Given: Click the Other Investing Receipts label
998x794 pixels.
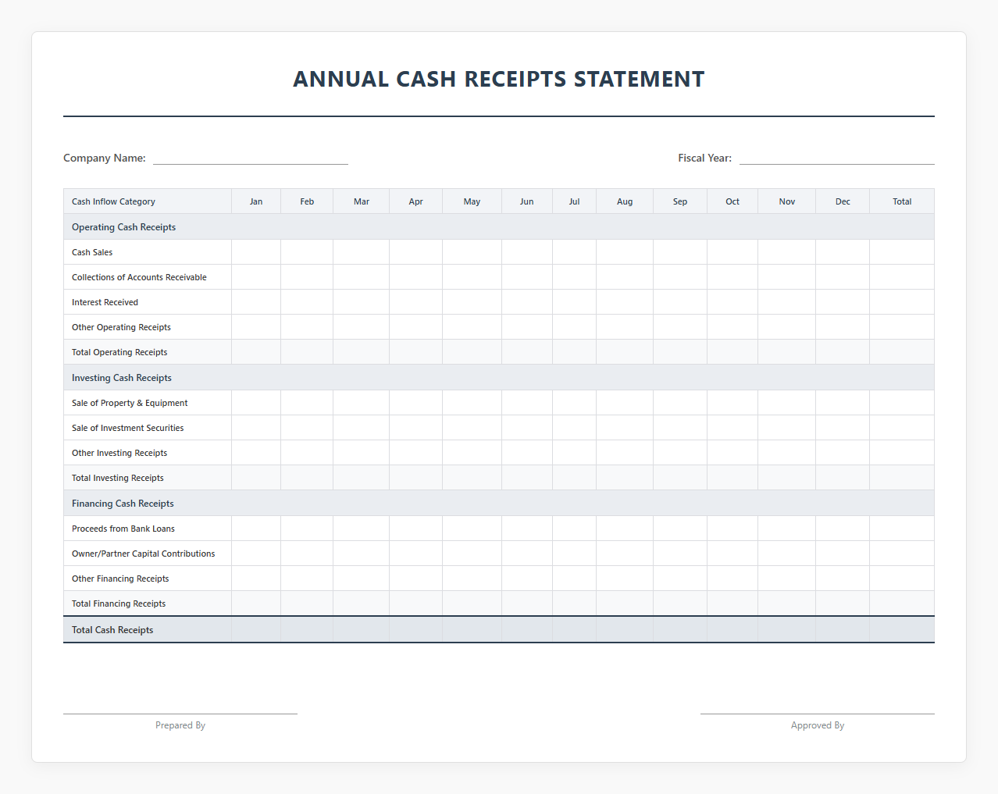Looking at the screenshot, I should [x=119, y=453].
